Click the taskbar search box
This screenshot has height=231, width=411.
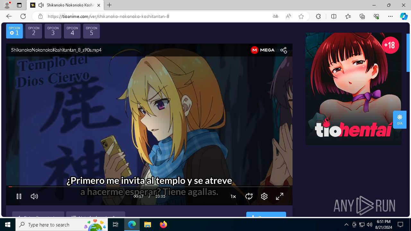point(62,225)
